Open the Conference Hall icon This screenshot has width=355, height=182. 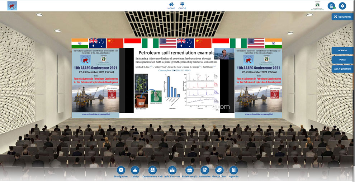tap(152, 172)
